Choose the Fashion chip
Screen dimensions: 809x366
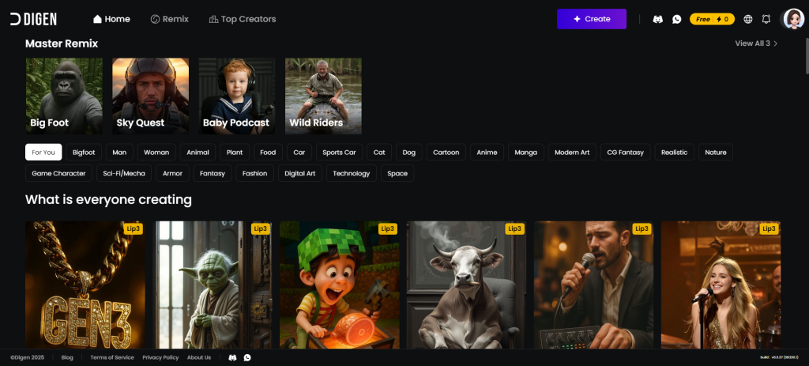255,173
